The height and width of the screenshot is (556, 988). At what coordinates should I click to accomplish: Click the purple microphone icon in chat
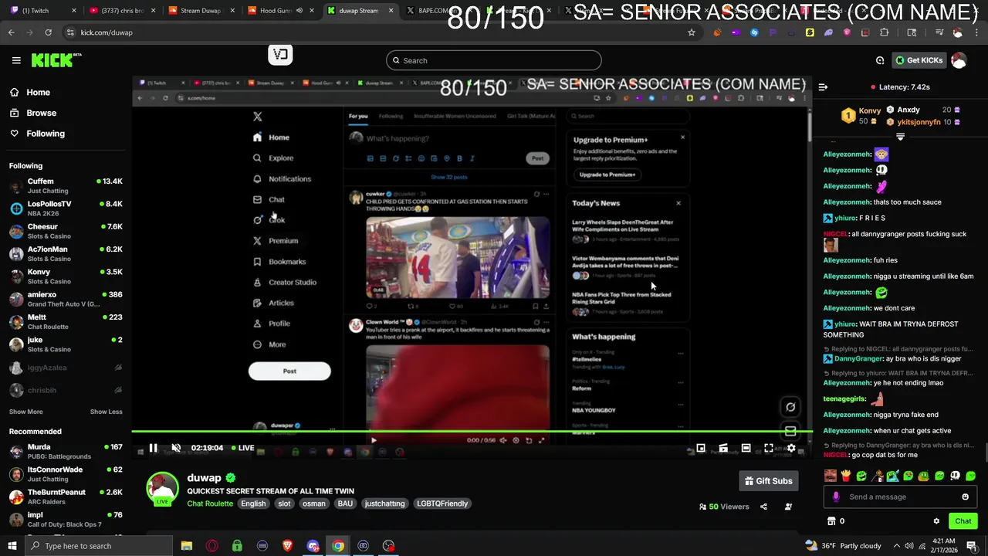(836, 497)
